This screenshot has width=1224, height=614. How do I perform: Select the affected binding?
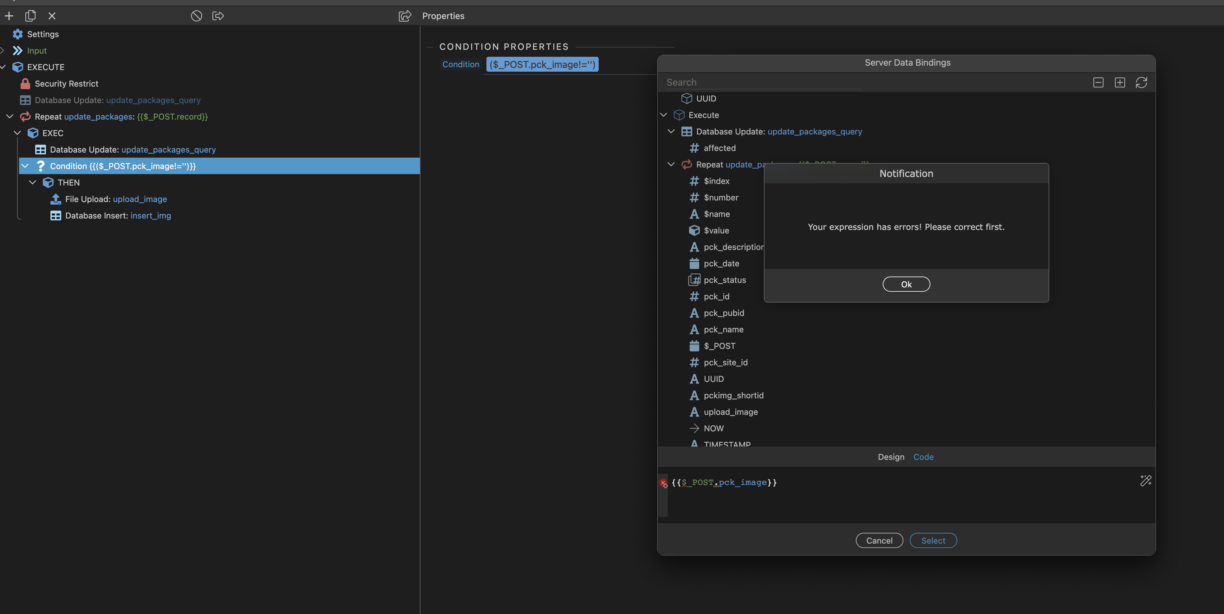coord(719,148)
